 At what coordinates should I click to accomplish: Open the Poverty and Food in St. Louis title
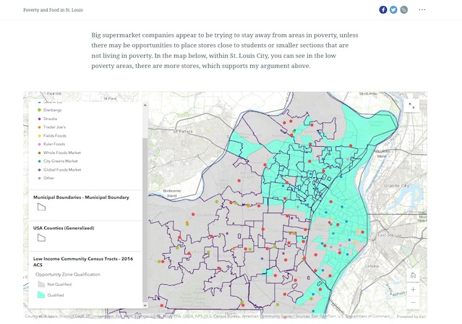(53, 9)
